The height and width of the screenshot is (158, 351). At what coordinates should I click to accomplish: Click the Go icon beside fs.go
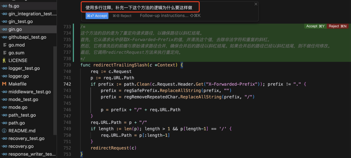(x=4, y=6)
